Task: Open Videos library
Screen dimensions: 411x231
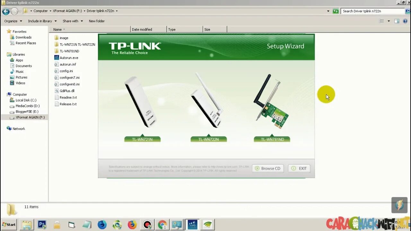Action: (x=18, y=83)
